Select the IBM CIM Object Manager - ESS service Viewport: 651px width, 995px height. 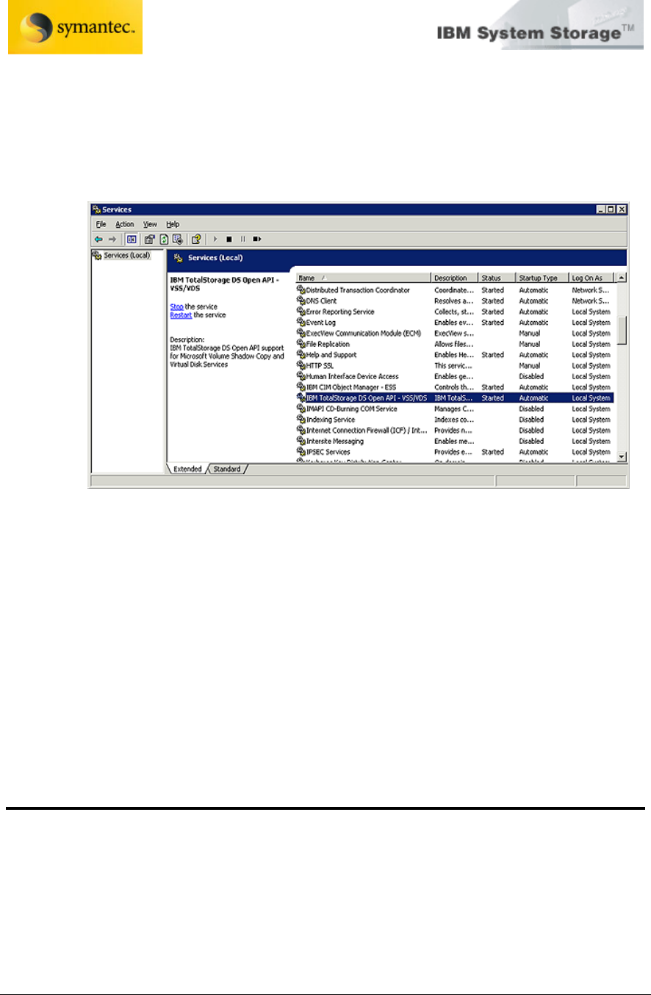tap(351, 387)
